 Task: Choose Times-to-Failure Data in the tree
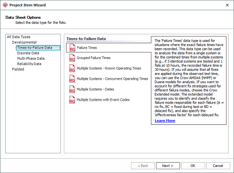(x=35, y=47)
